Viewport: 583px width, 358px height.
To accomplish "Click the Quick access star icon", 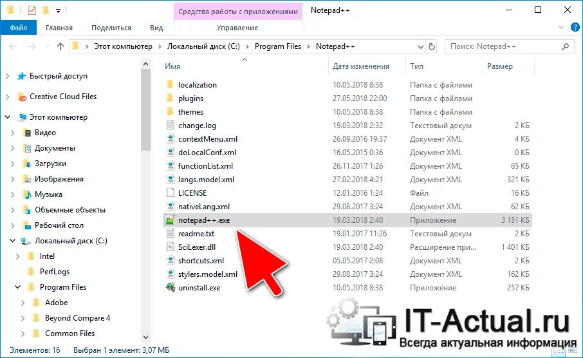I will tap(22, 76).
